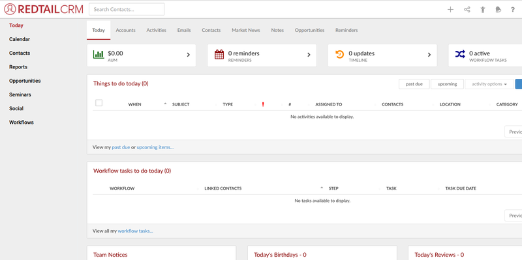
Task: Click the plus quick-add icon
Action: (x=450, y=10)
